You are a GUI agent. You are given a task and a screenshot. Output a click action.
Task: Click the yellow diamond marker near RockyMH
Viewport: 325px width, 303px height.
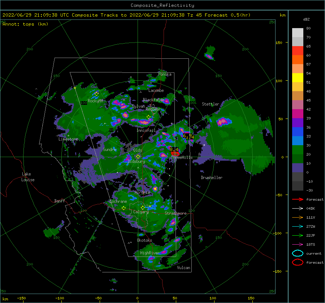pyautogui.click(x=96, y=94)
